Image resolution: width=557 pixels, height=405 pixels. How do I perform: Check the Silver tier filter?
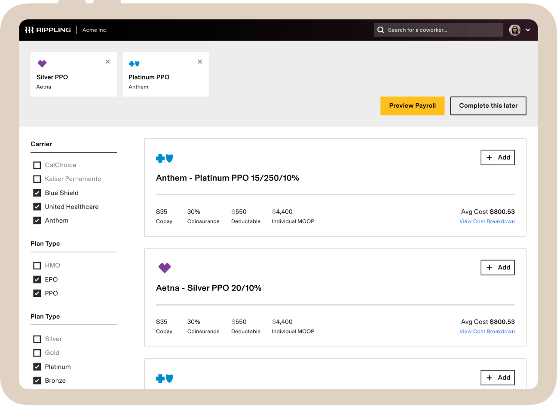[x=37, y=339]
